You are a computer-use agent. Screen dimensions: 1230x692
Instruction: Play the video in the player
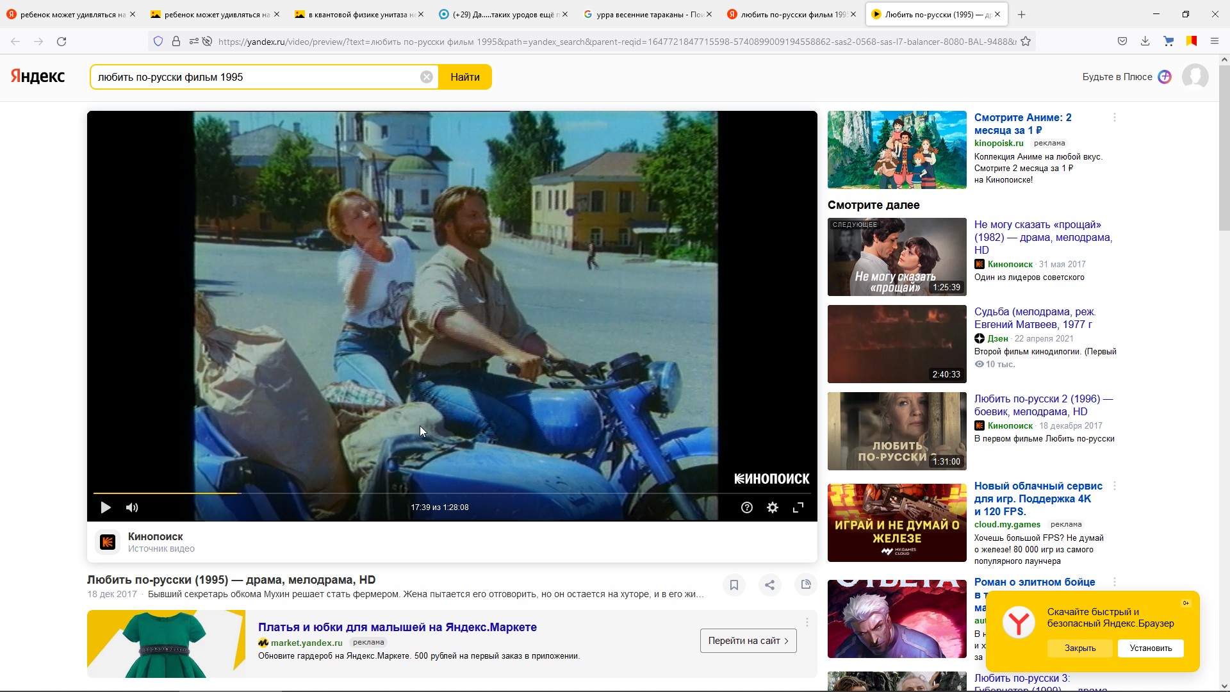pyautogui.click(x=106, y=507)
